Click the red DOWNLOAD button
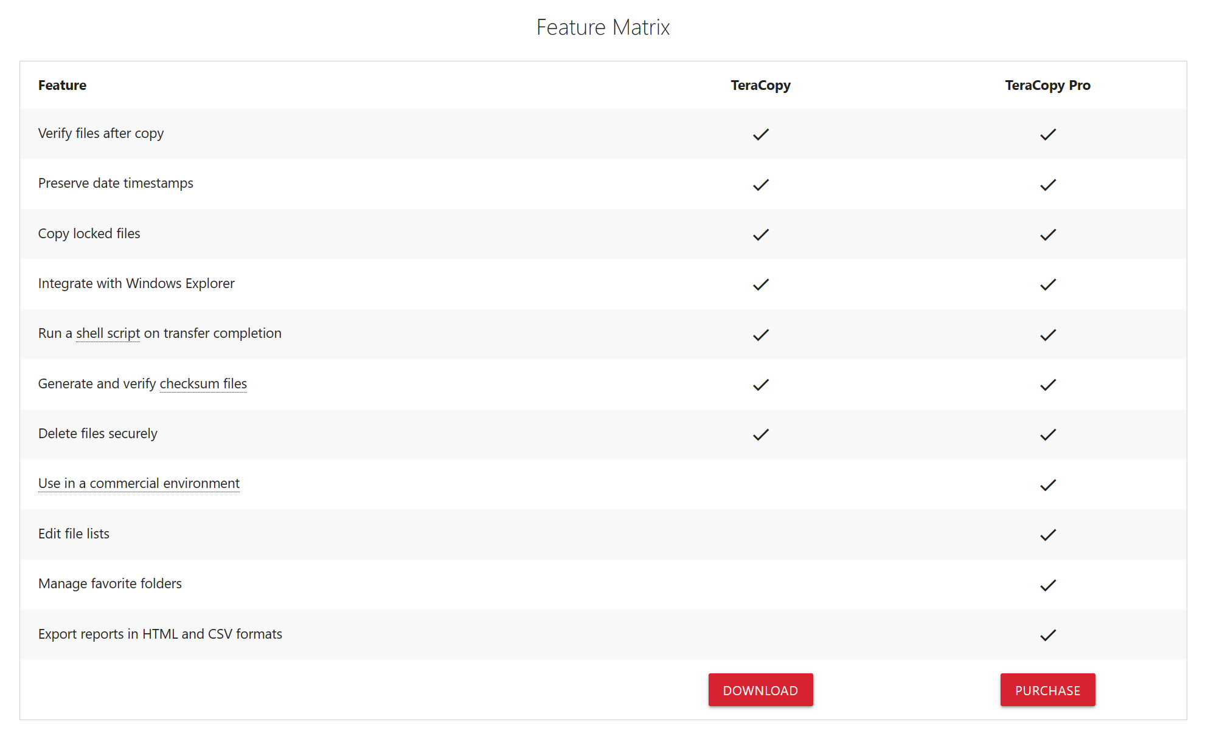Image resolution: width=1208 pixels, height=742 pixels. click(x=760, y=690)
